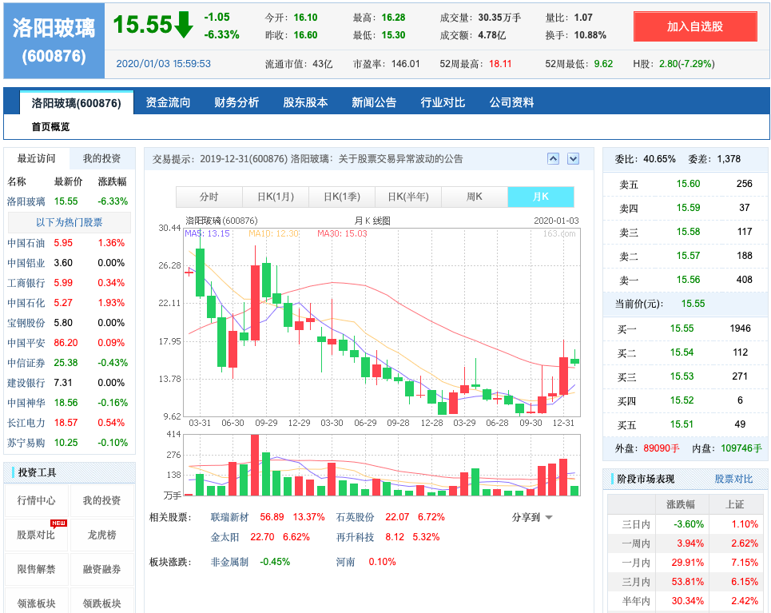Click the 首页概览 sub-navigation item
Image resolution: width=771 pixels, height=613 pixels.
pyautogui.click(x=50, y=127)
